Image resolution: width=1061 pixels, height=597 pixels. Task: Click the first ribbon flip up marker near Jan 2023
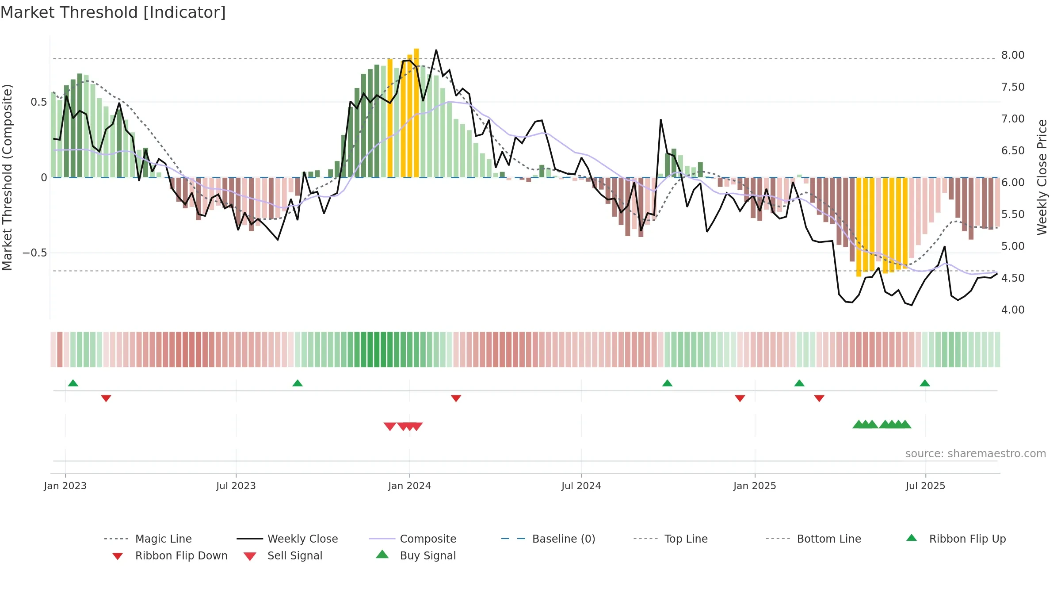(73, 383)
